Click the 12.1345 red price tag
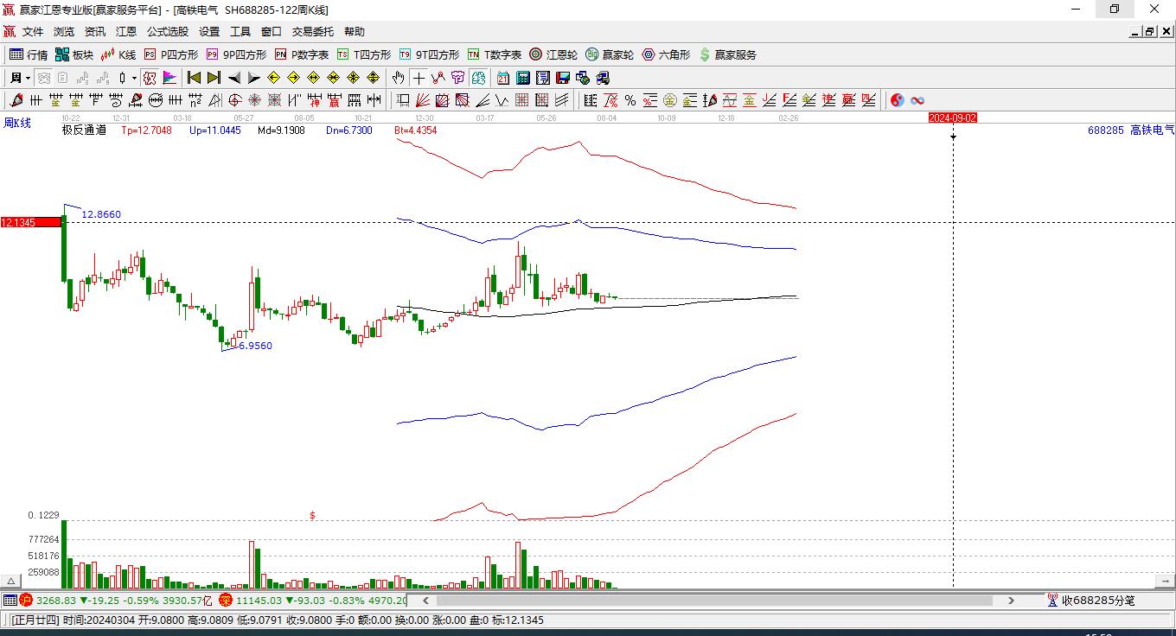Screen dimensions: 1176x636 pyautogui.click(x=31, y=222)
